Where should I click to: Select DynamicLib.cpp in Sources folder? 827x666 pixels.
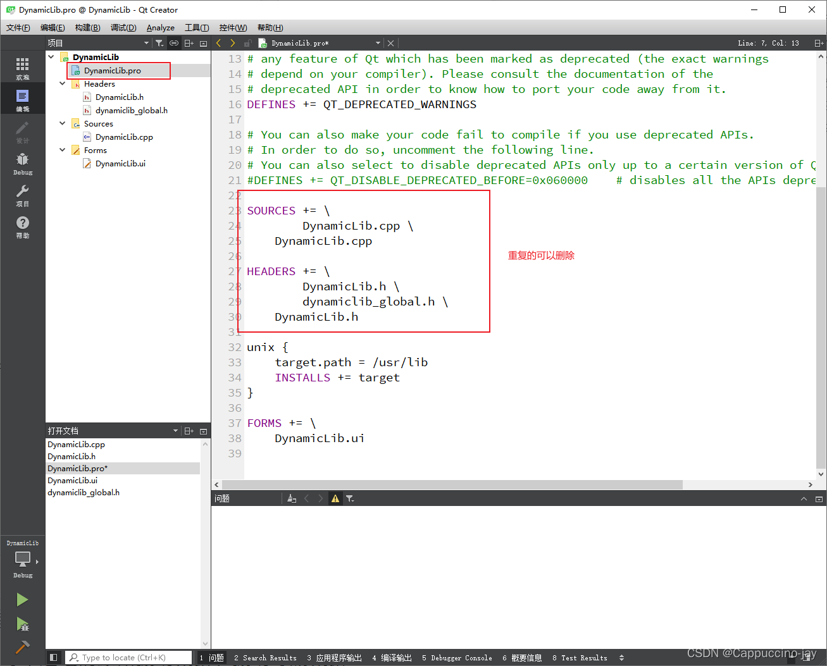(x=124, y=137)
